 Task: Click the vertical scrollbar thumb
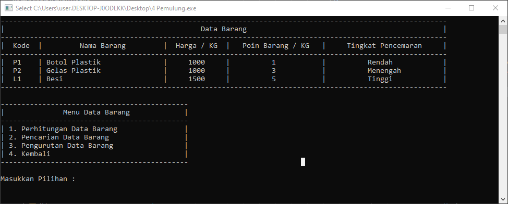tap(503, 29)
